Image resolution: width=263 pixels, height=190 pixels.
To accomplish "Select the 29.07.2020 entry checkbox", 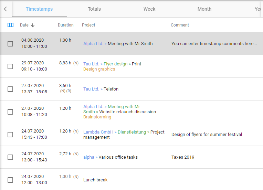I will 10,66.
